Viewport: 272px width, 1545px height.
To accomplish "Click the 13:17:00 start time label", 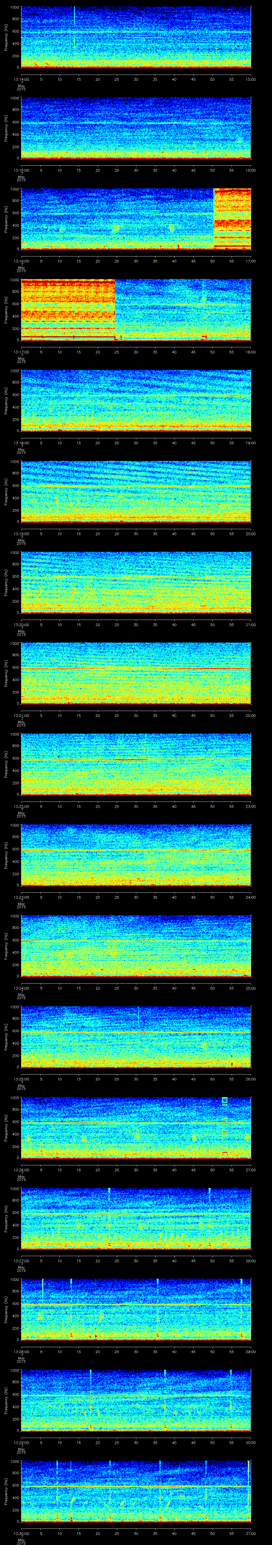I will tap(22, 352).
